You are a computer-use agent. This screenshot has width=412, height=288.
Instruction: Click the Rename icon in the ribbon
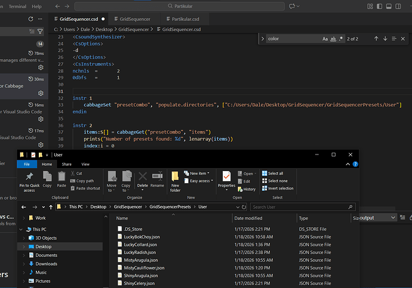(x=157, y=176)
